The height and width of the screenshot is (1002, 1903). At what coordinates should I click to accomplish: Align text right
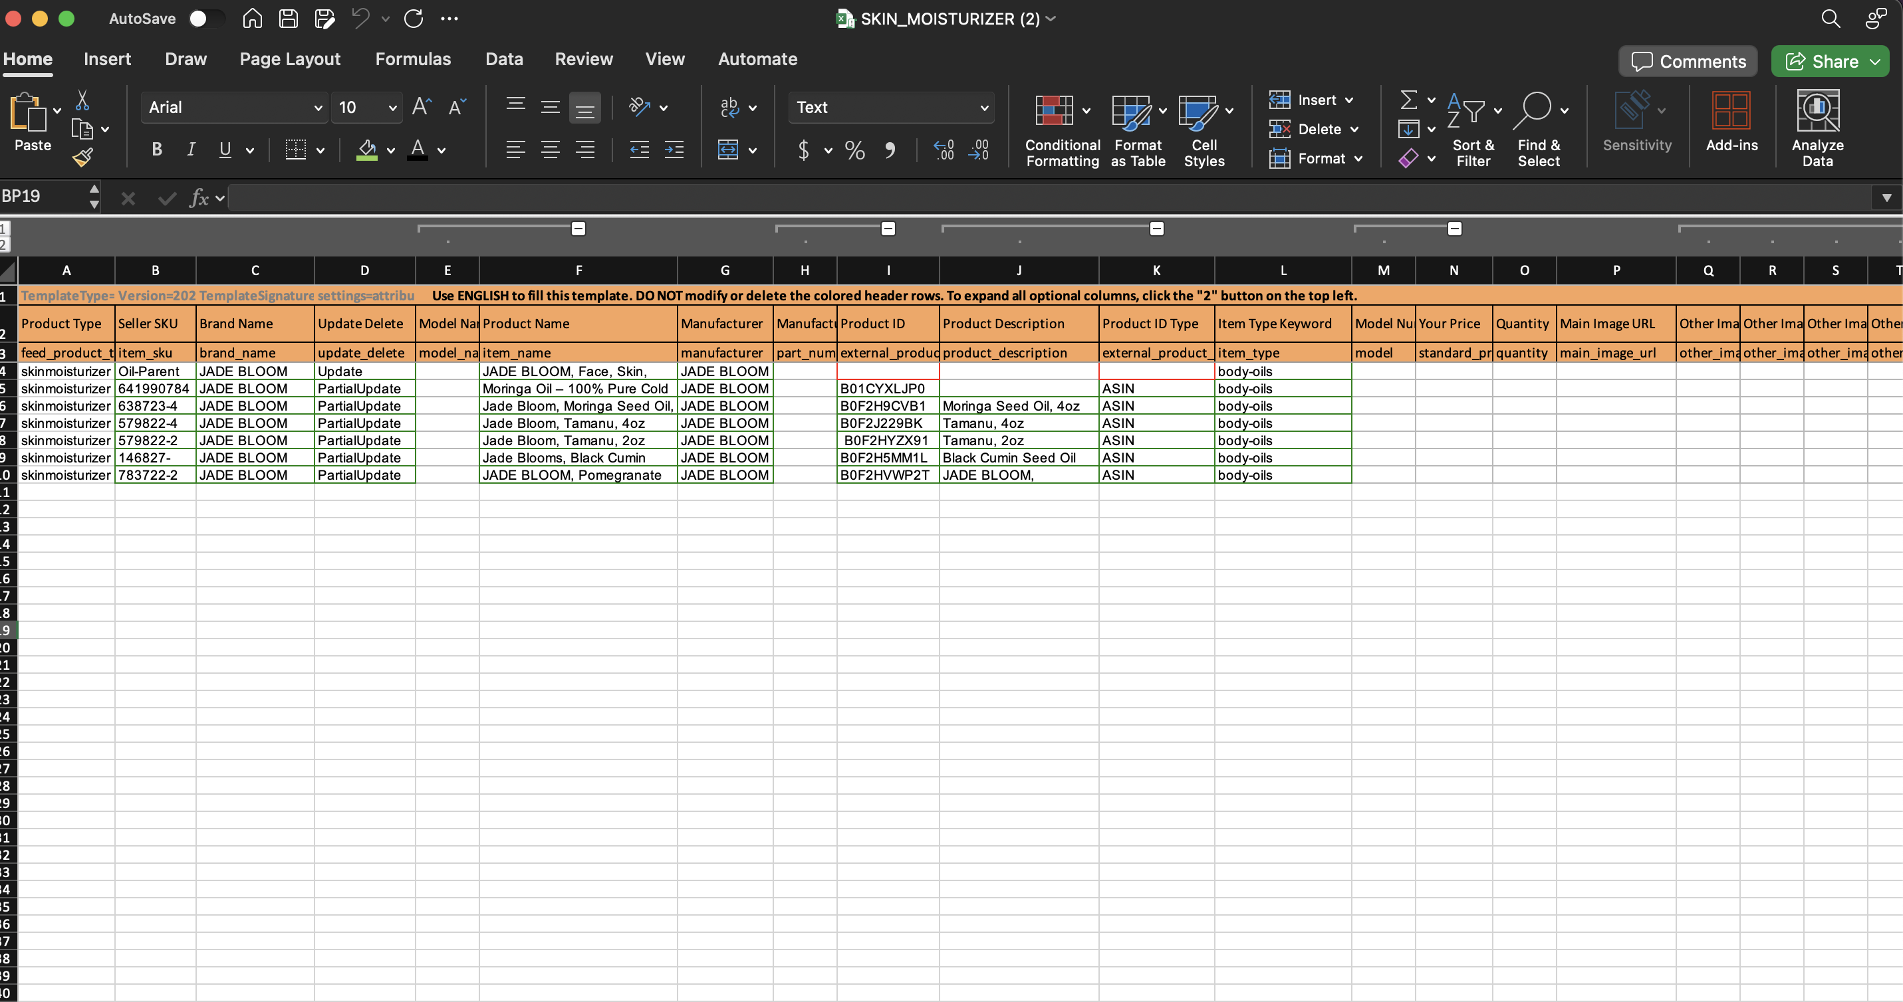[x=585, y=150]
